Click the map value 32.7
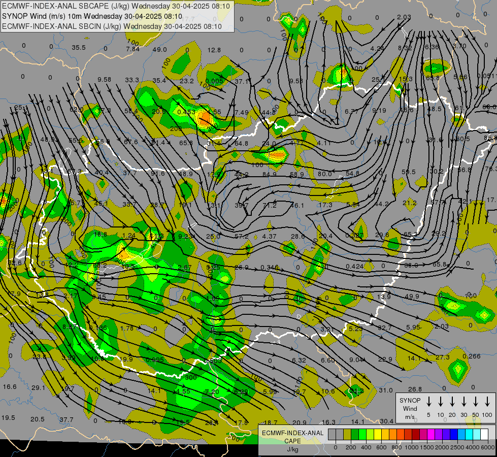The width and height of the screenshot is (497, 457). [385, 328]
